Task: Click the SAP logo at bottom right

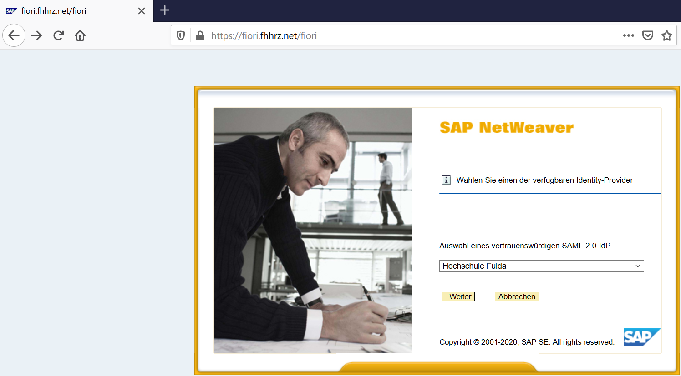Action: (641, 337)
